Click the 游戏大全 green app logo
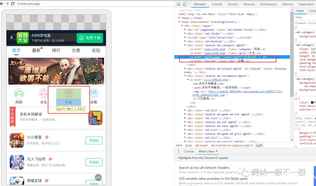Viewport: 316px width, 186px height. click(23, 38)
